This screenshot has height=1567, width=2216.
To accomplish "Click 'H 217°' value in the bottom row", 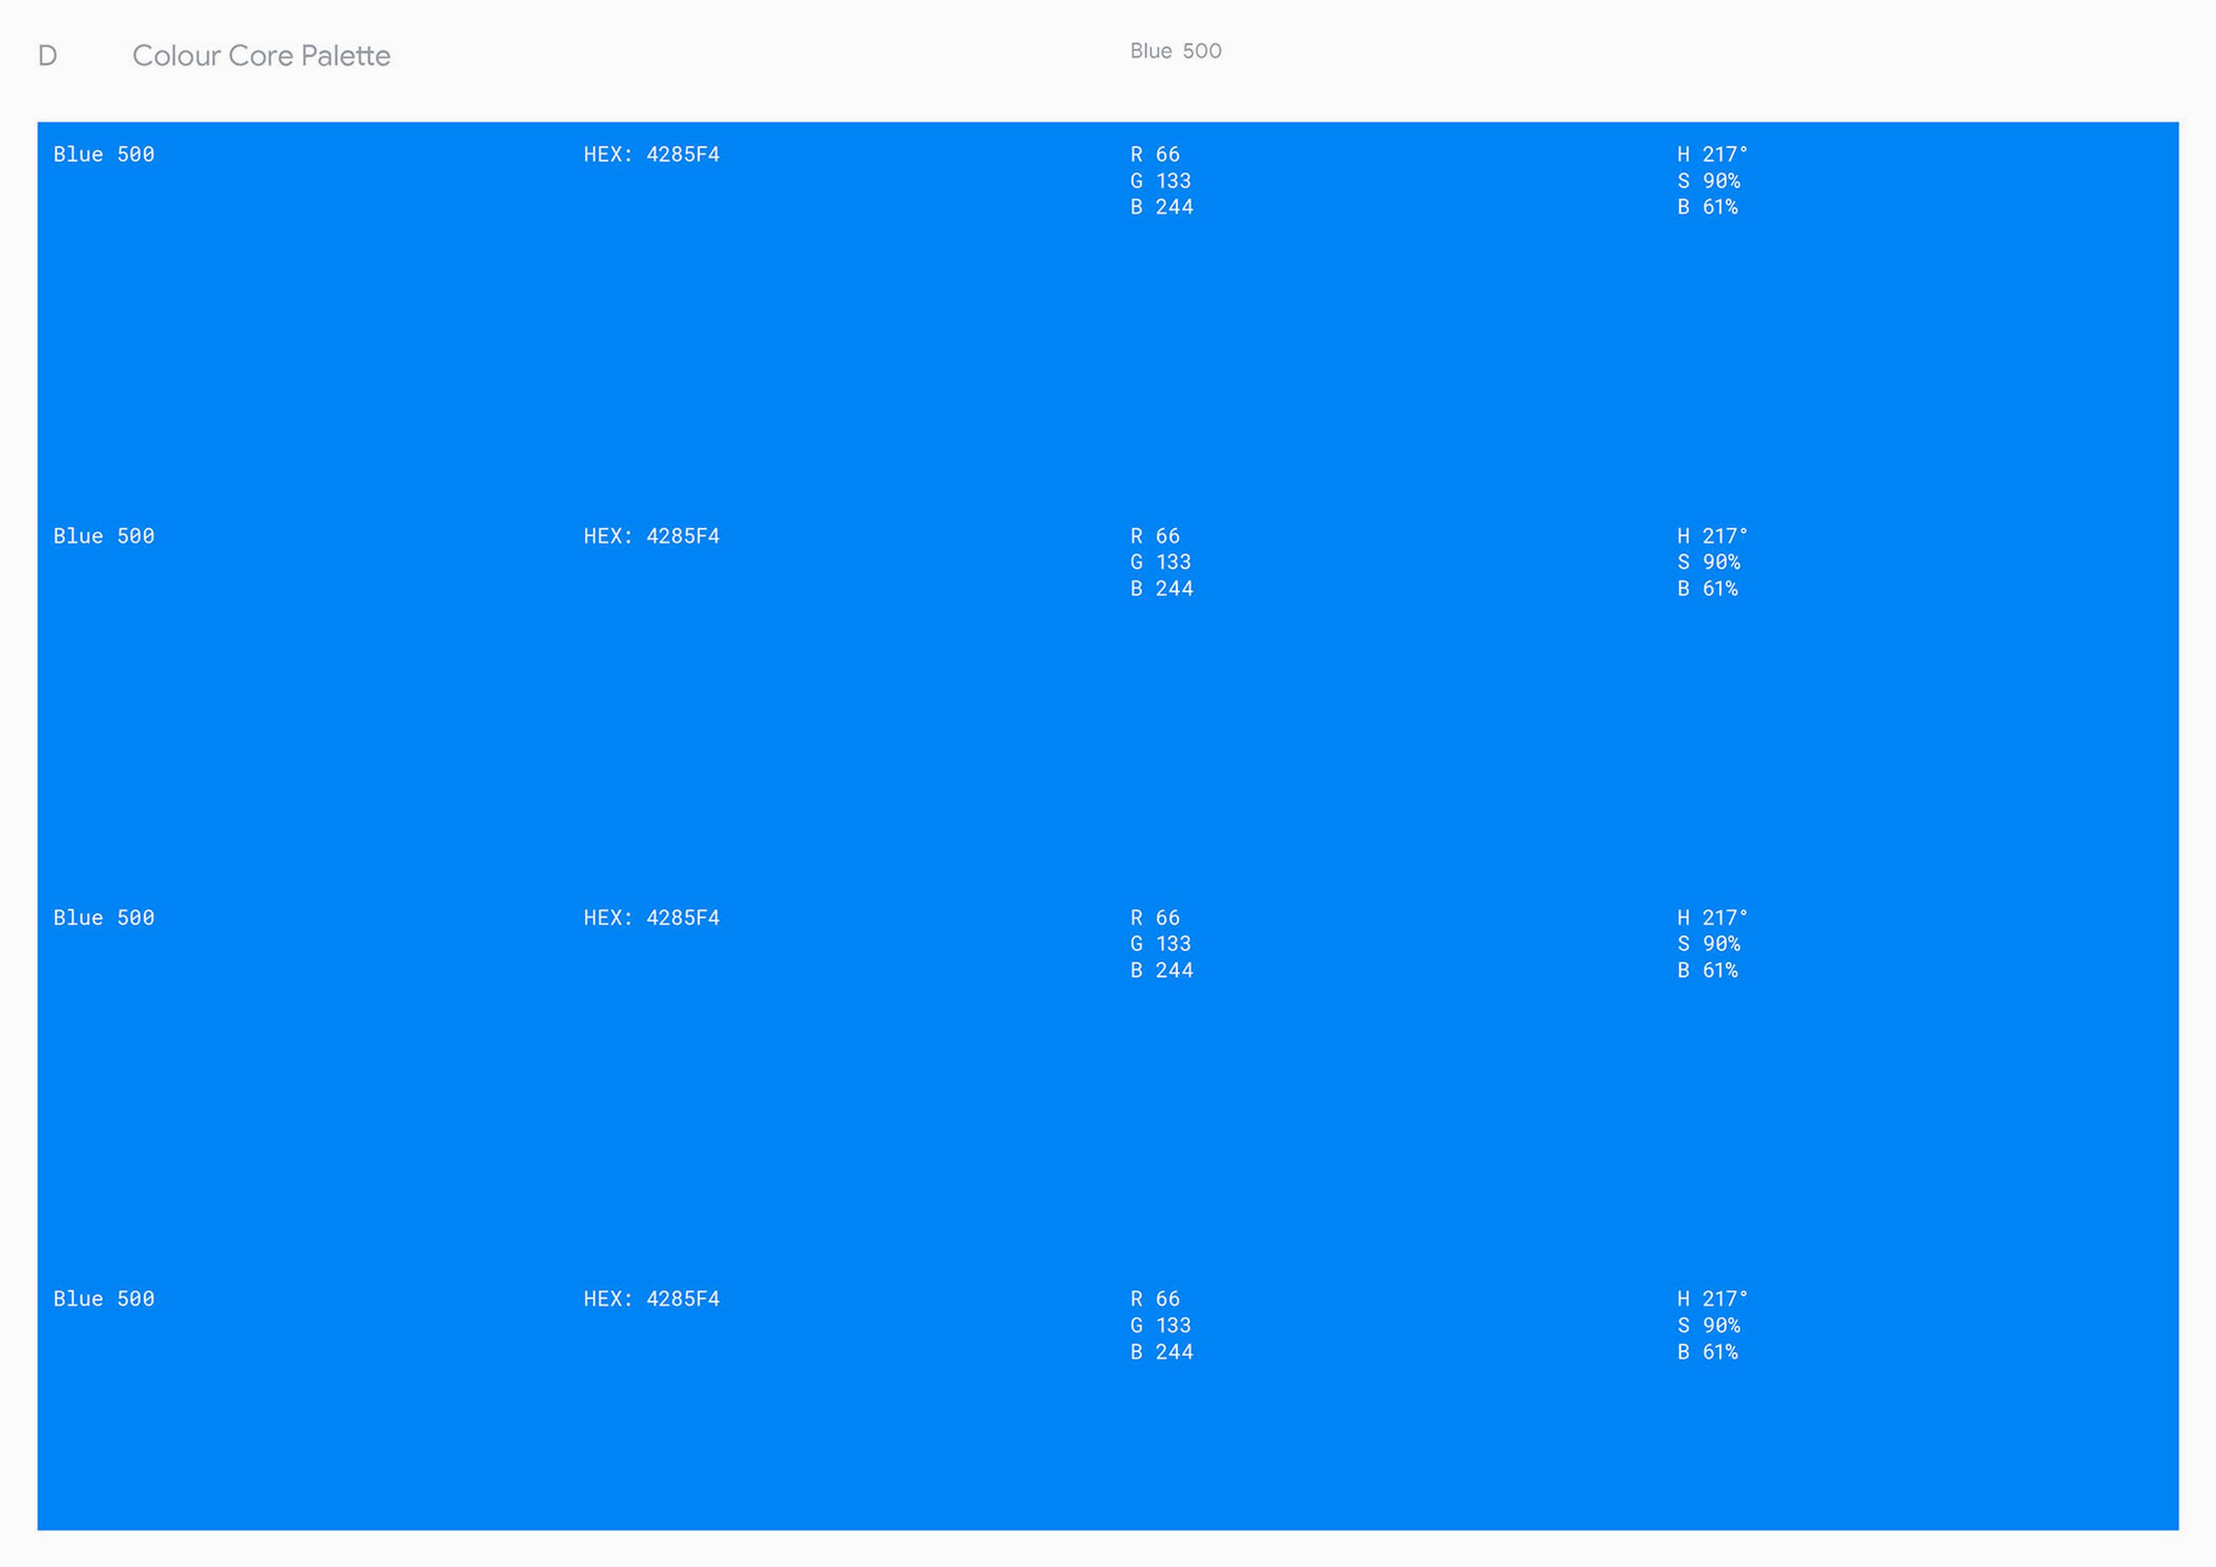I will [1711, 1299].
